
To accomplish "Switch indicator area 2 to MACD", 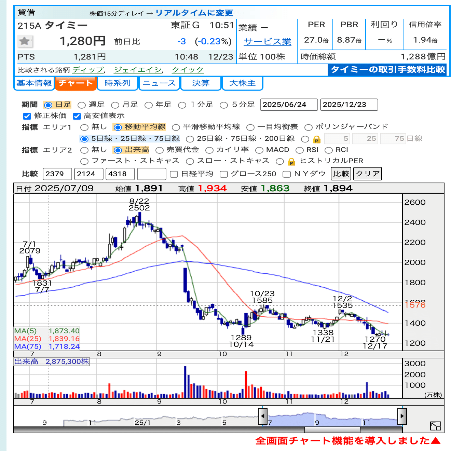I will 260,150.
